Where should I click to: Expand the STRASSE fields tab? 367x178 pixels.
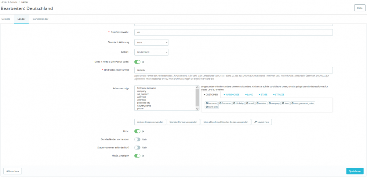point(279,95)
